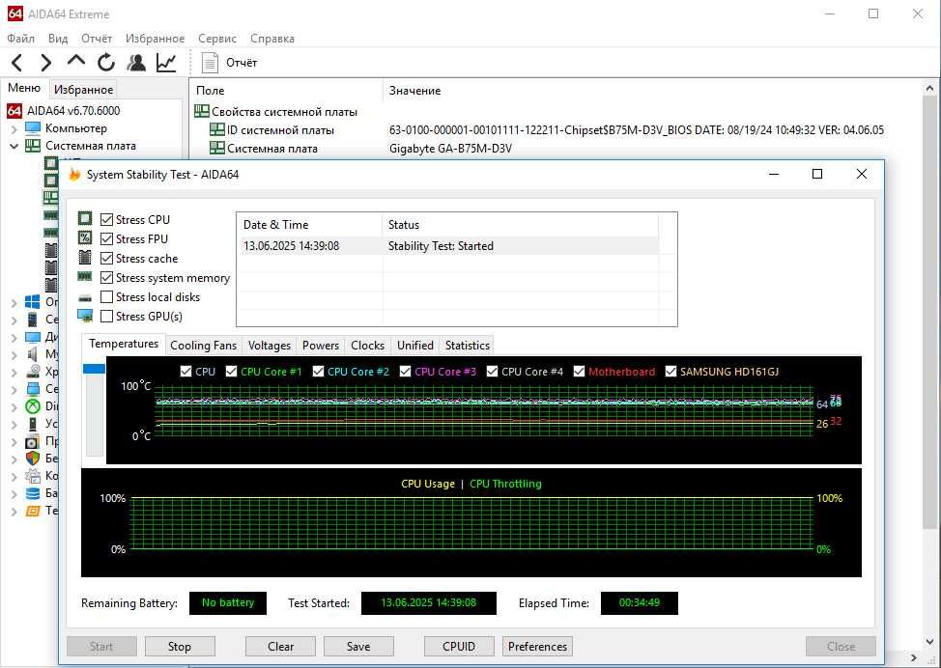Image resolution: width=941 pixels, height=668 pixels.
Task: Uncheck Stress system memory option
Action: pyautogui.click(x=107, y=278)
